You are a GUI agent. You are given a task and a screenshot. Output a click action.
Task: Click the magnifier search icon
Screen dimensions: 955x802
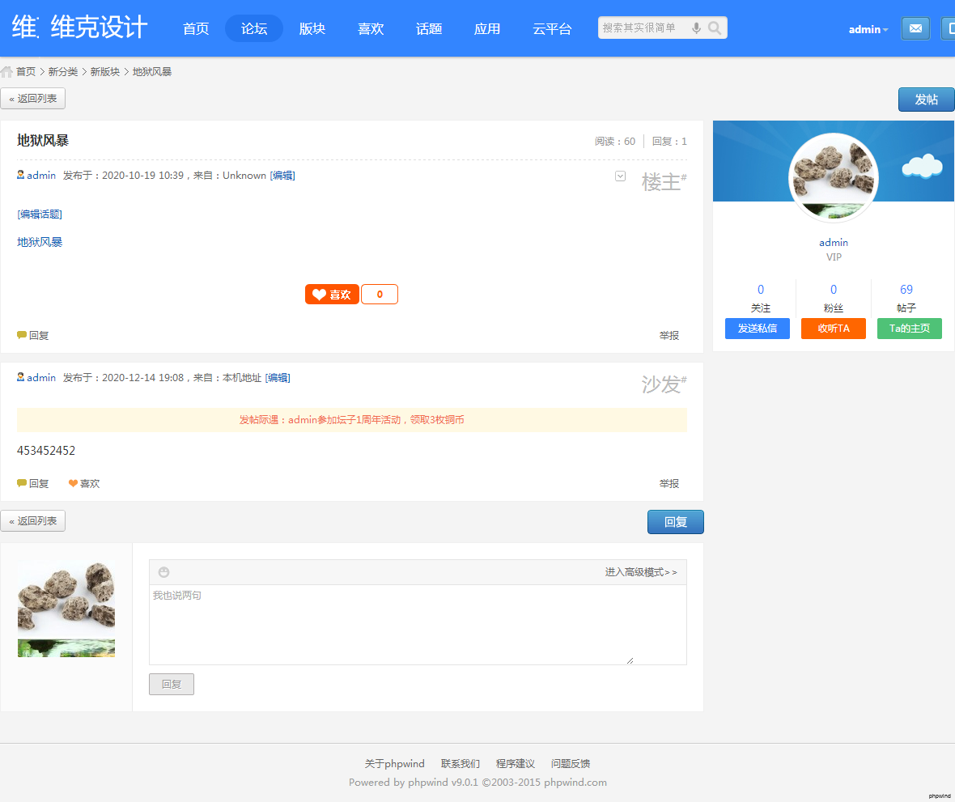pyautogui.click(x=715, y=28)
